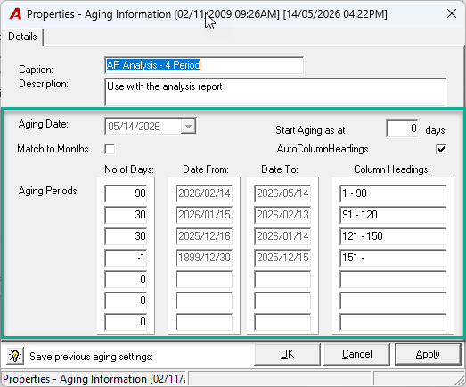Click the Date From field 2025/12/16

(x=204, y=236)
